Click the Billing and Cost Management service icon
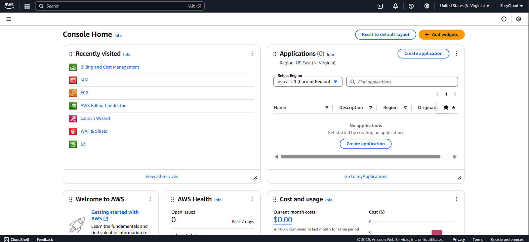The width and height of the screenshot is (529, 242). (73, 67)
